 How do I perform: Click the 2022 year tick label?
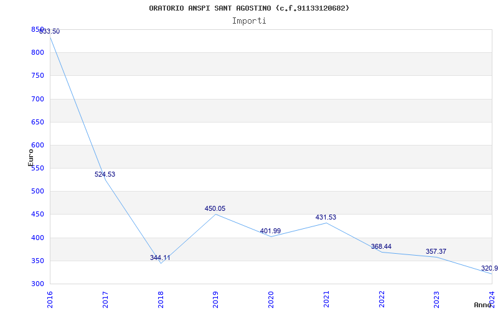382,299
